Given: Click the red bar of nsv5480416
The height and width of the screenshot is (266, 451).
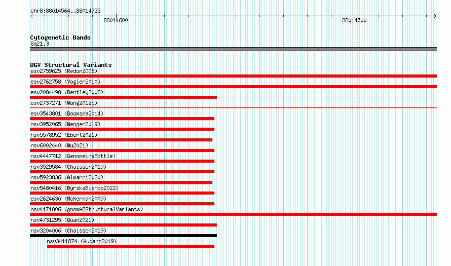Looking at the screenshot, I should [122, 193].
